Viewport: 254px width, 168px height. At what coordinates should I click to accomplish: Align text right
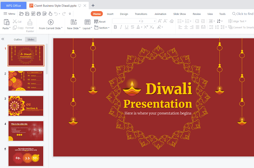point(192,27)
